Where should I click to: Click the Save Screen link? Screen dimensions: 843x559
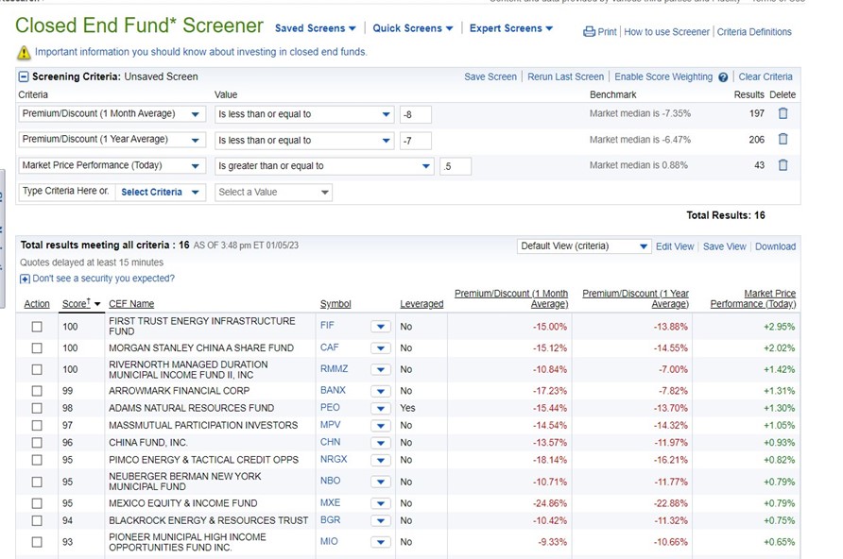click(x=490, y=76)
